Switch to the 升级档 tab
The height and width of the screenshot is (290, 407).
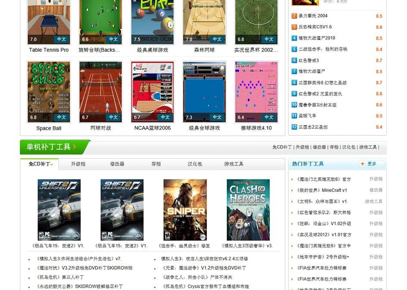(78, 164)
